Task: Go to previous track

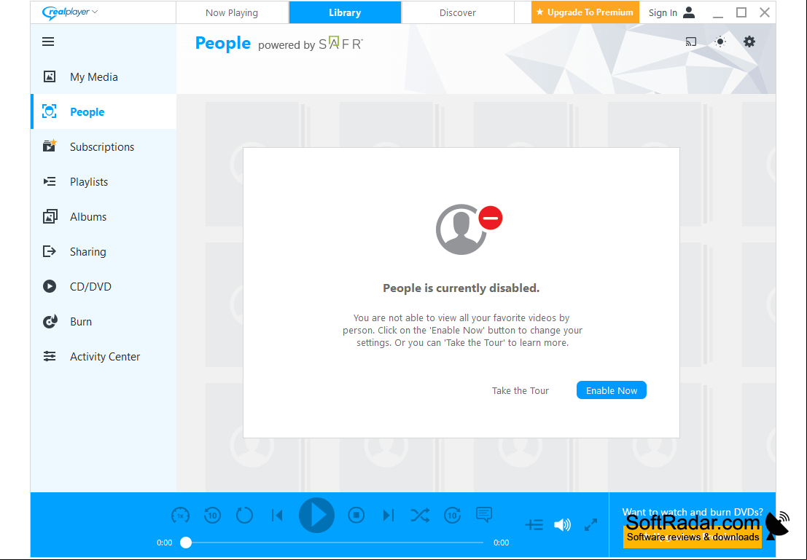Action: click(x=277, y=515)
